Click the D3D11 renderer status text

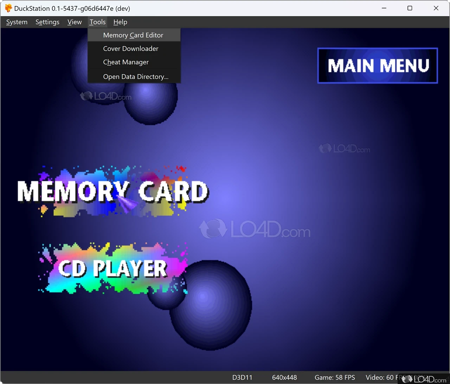point(242,377)
